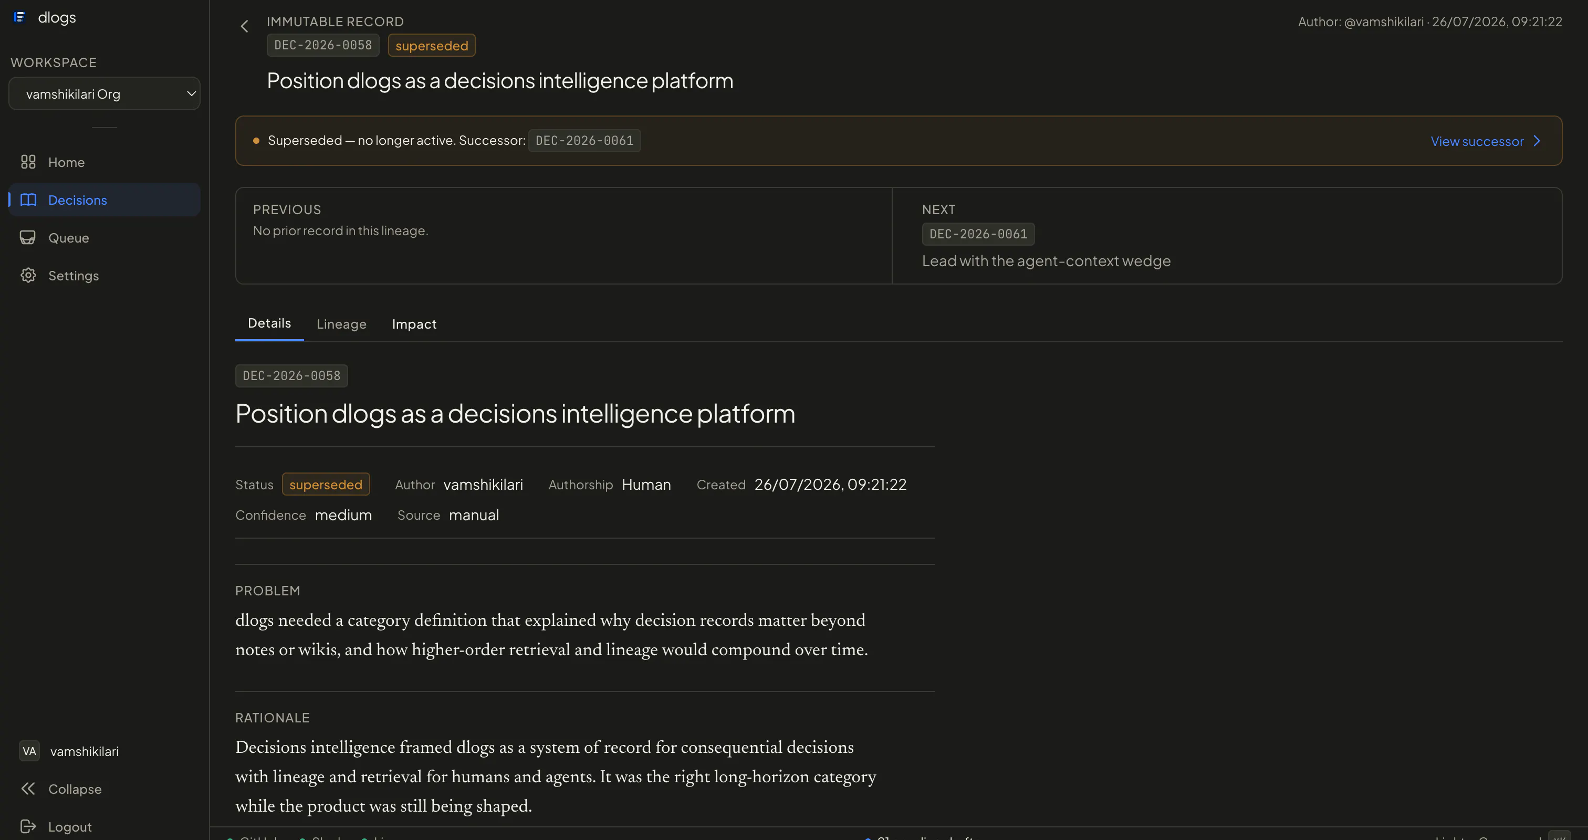Open DEC-2026-0061 under NEXT
This screenshot has width=1588, height=840.
tap(978, 234)
